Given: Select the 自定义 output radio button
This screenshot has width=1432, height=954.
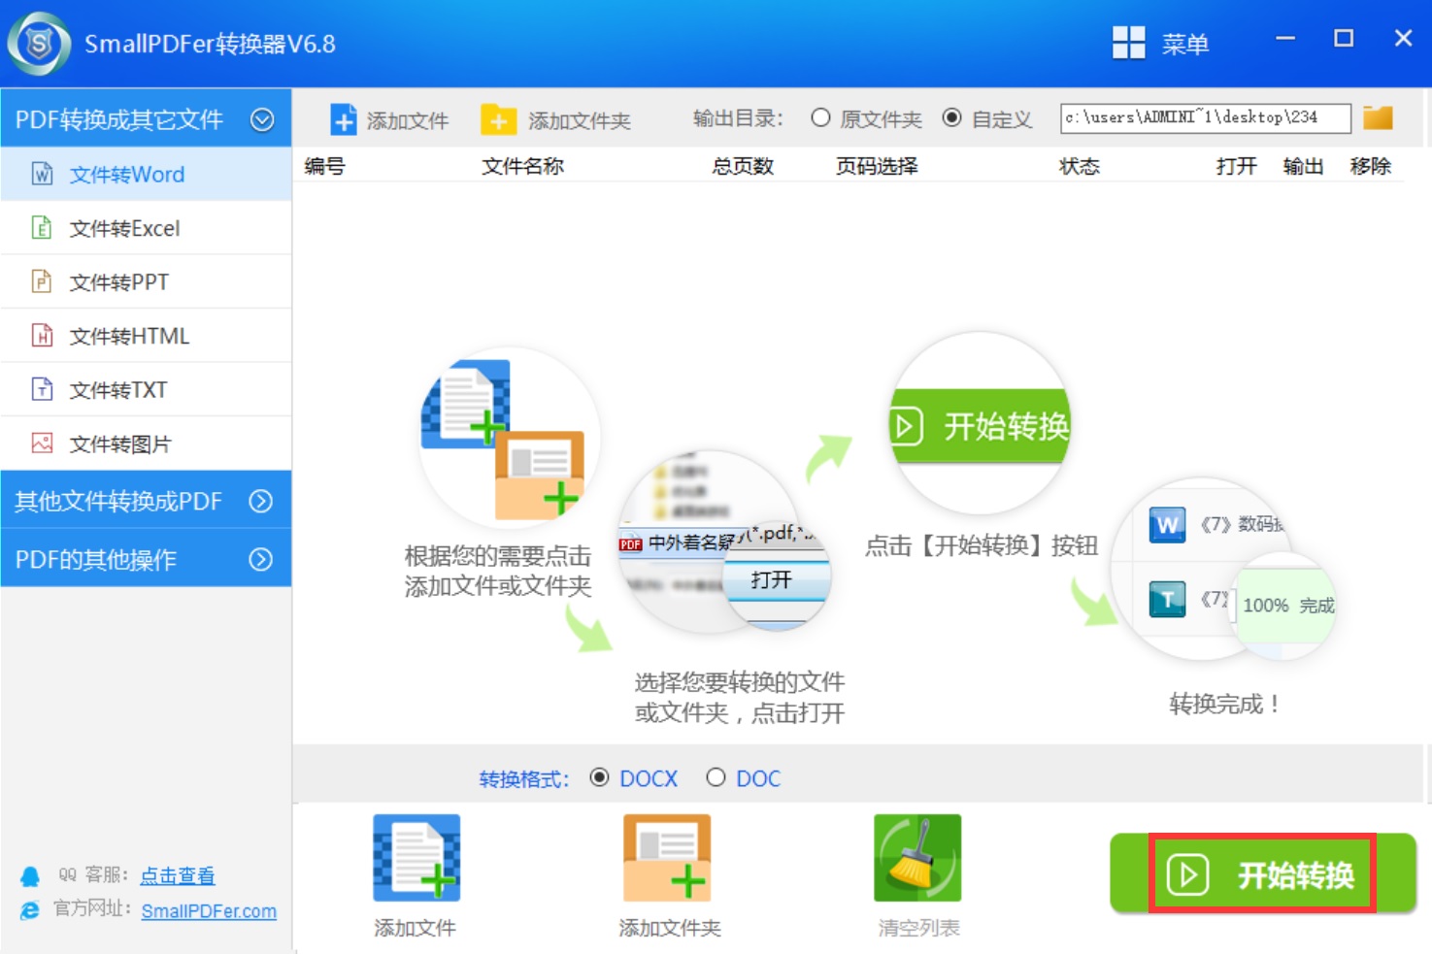Looking at the screenshot, I should click(x=952, y=118).
